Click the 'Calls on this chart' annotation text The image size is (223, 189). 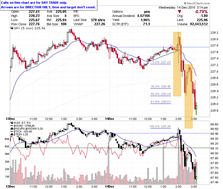[x=34, y=3]
